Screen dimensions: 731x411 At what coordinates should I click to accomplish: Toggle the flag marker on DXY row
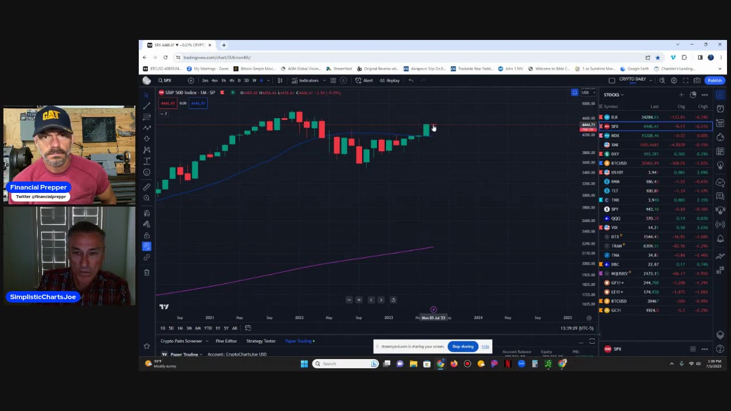[600, 154]
